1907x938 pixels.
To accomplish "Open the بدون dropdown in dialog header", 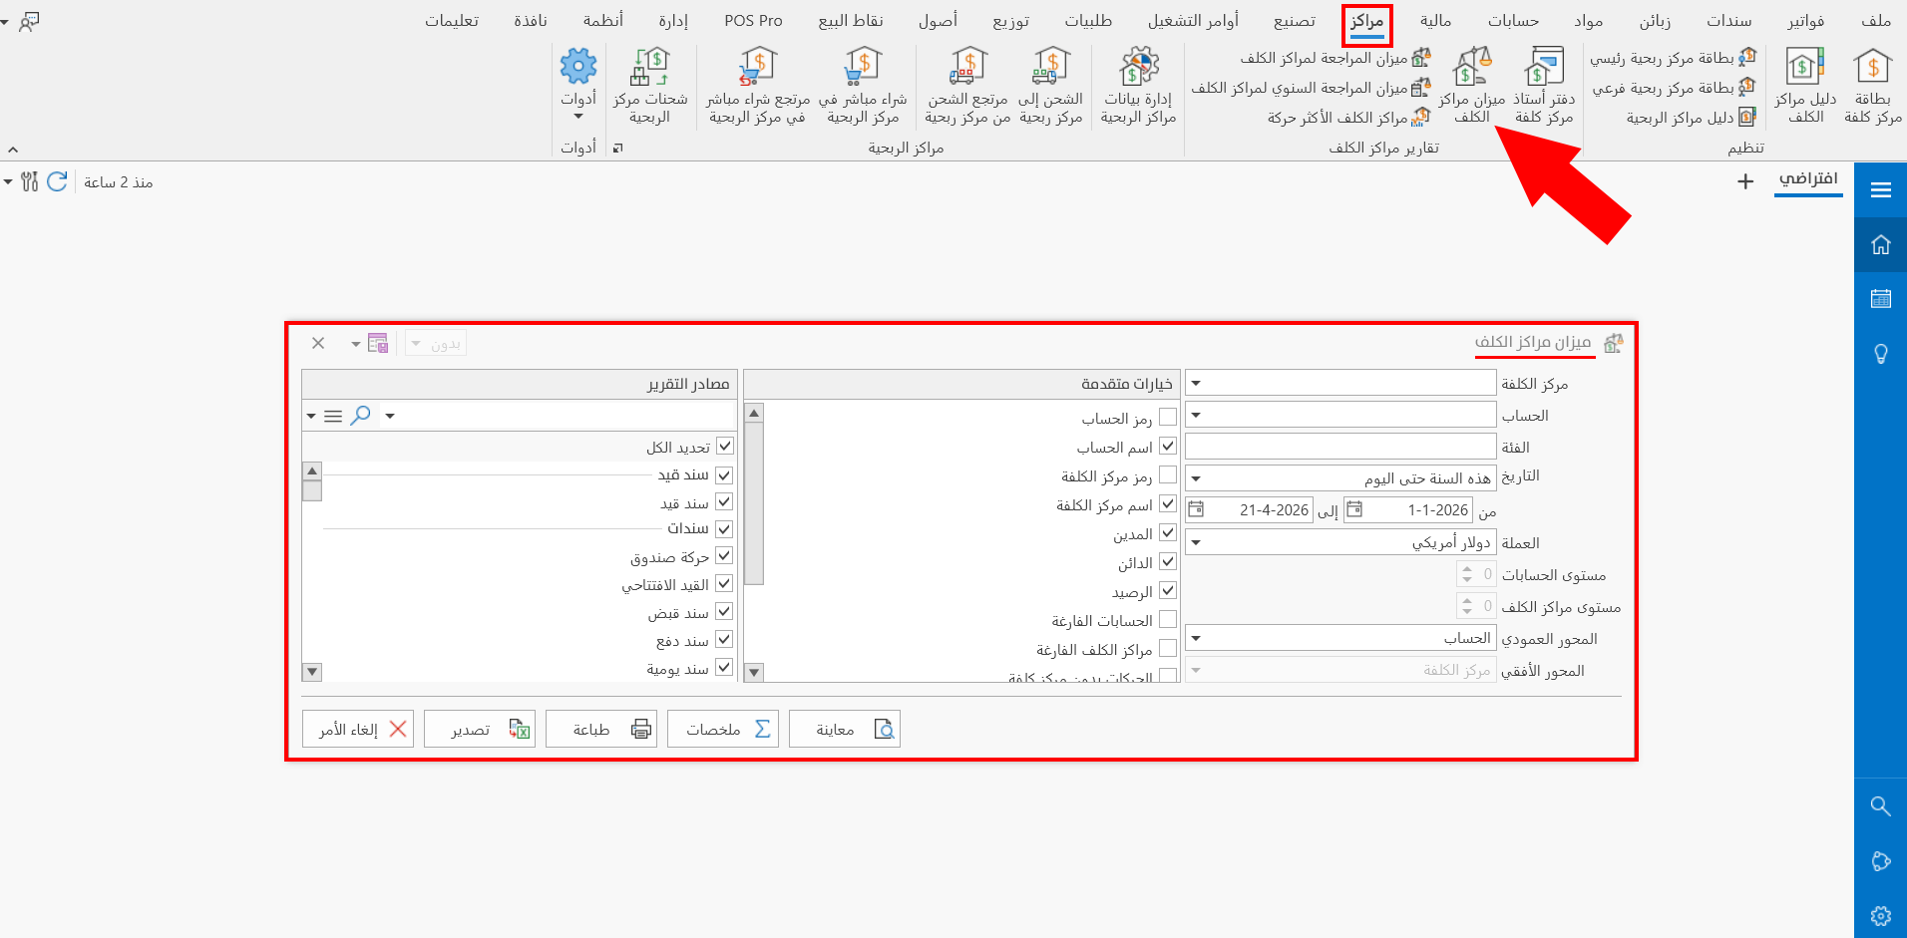I will [436, 344].
